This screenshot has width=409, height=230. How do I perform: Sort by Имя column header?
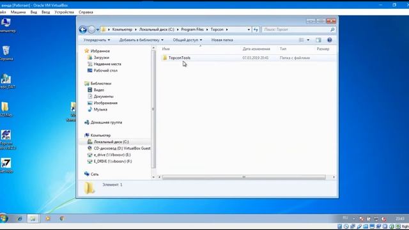point(166,49)
